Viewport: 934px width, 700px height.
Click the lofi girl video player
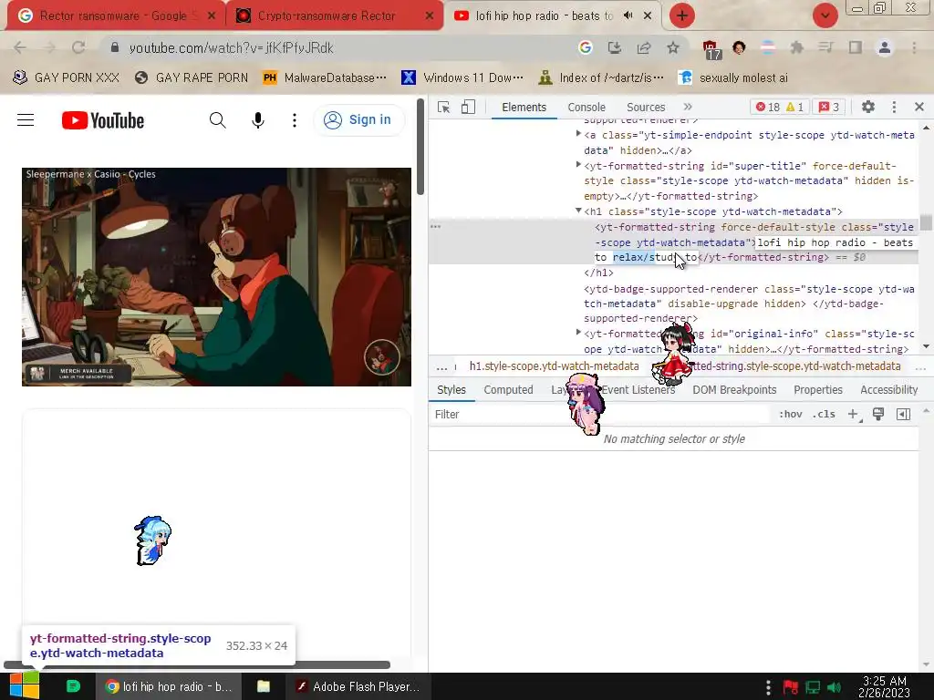click(216, 277)
